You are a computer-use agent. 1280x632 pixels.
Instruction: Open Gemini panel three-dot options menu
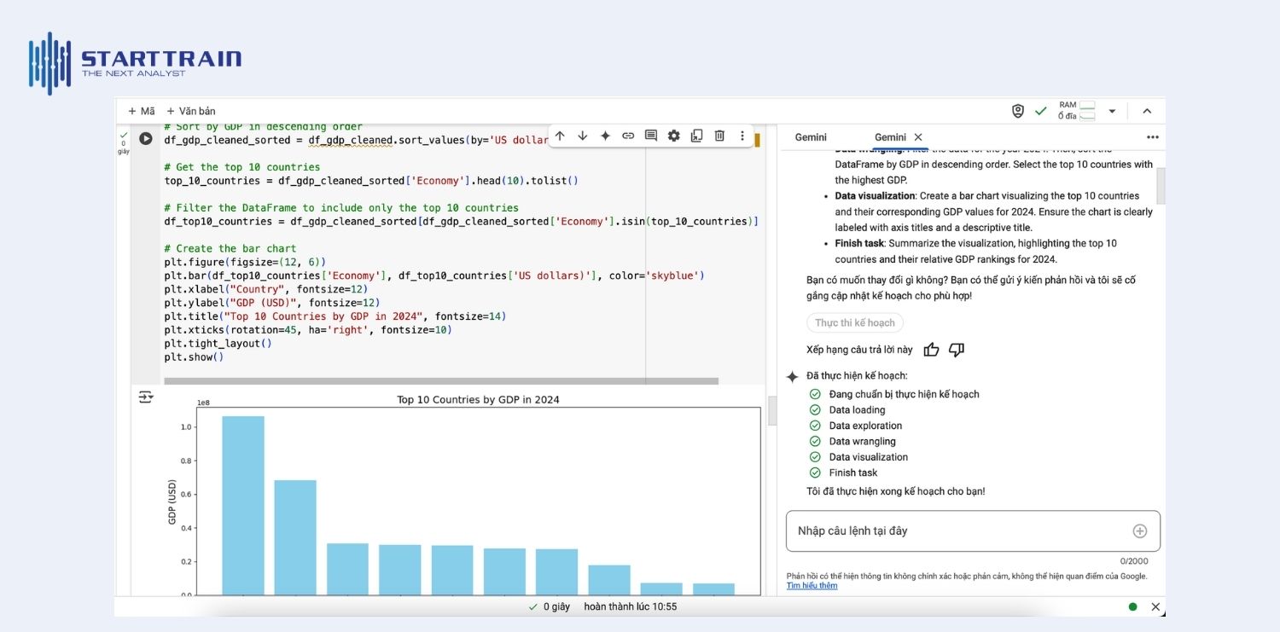(x=1153, y=137)
